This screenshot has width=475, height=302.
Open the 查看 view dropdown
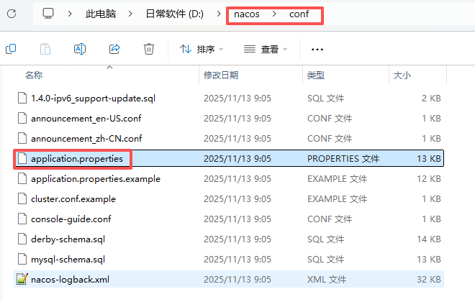point(266,49)
